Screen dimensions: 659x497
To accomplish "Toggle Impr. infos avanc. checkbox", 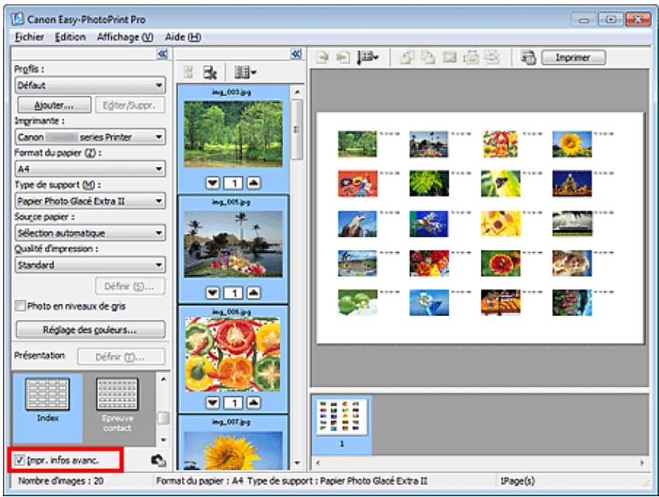I will coord(20,460).
